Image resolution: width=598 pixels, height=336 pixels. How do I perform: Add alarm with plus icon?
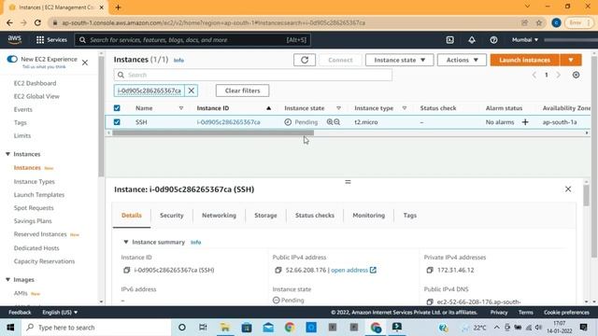point(525,122)
